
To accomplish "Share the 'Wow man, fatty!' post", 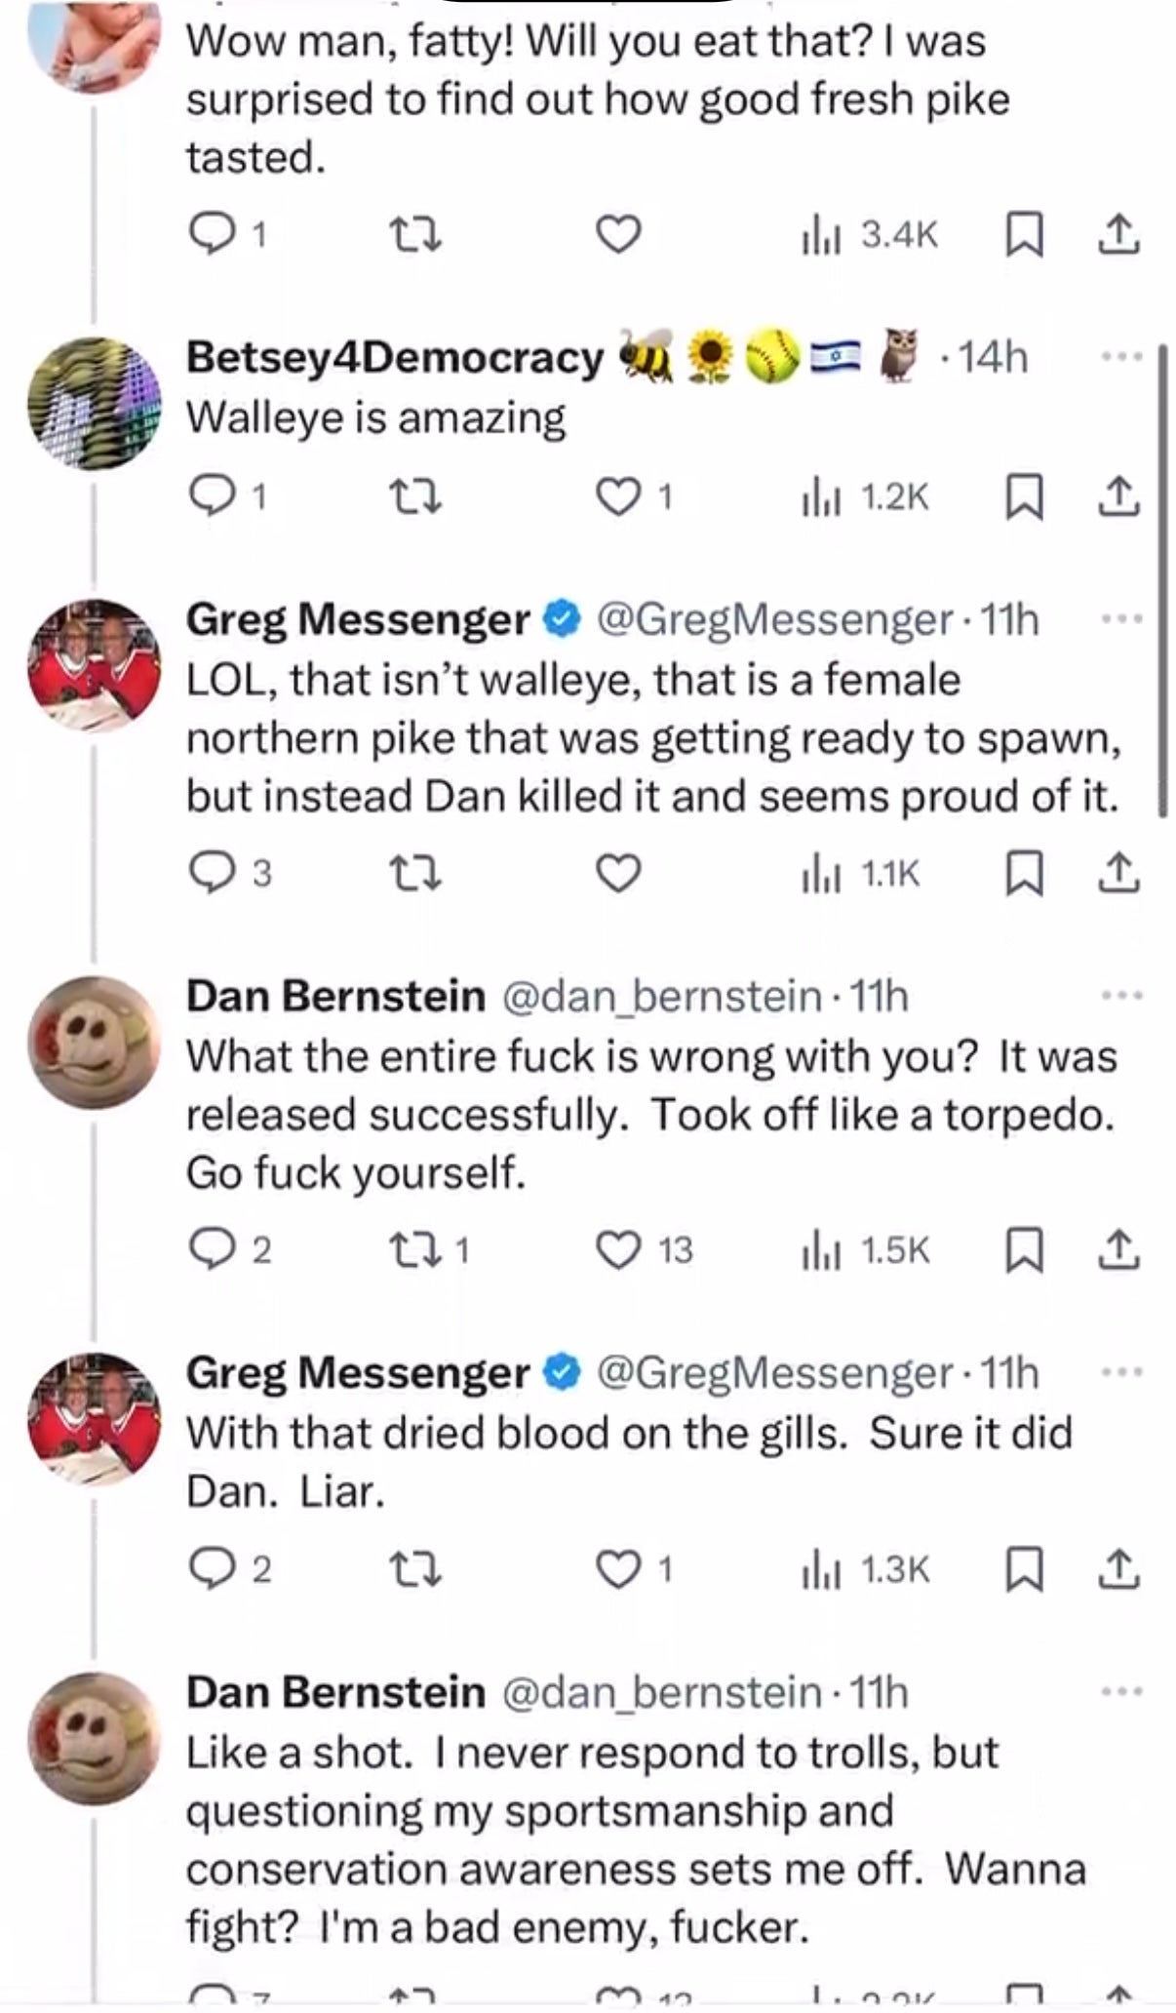I will [1120, 235].
